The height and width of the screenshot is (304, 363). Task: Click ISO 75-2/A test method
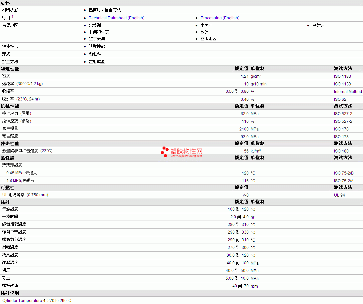click(344, 181)
